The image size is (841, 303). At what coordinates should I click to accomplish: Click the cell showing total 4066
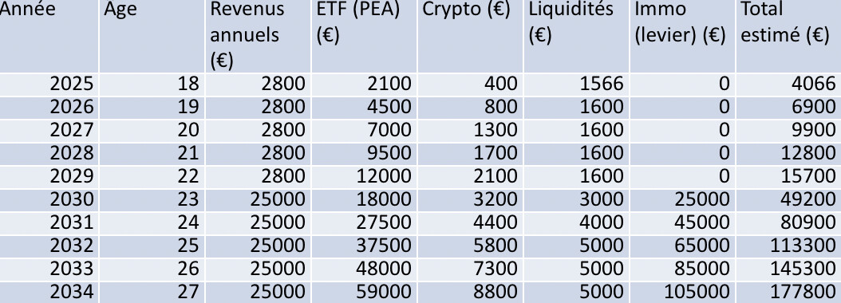coord(788,85)
